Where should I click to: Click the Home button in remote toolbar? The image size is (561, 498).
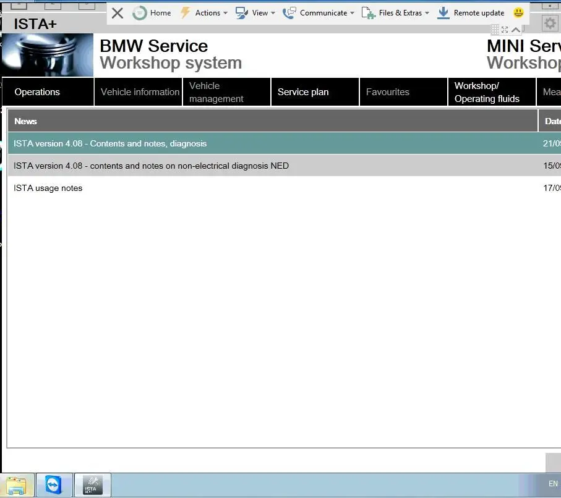click(x=152, y=13)
